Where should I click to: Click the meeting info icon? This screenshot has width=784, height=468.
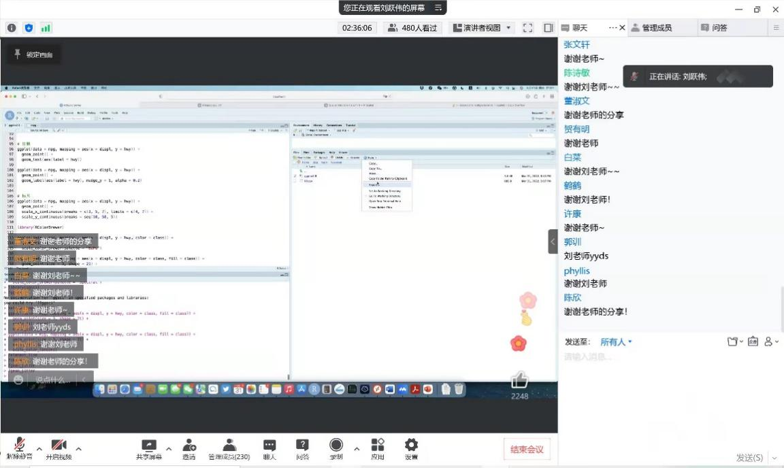[12, 28]
